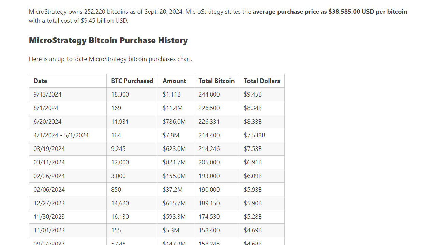Select the 12,000 BTC purchased cell
Screen dimensions: 436x245
click(132, 162)
